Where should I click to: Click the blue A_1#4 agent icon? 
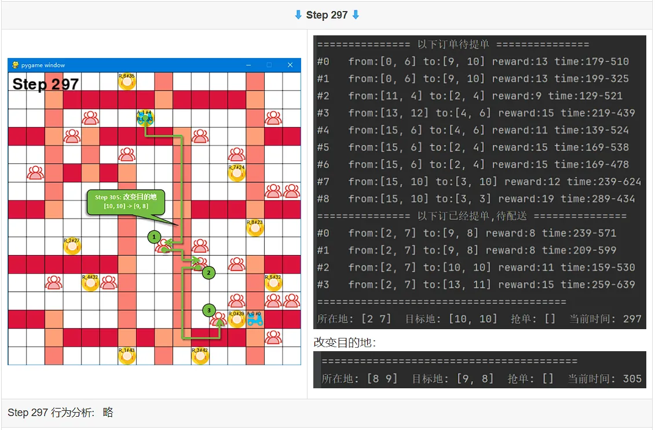[x=145, y=118]
